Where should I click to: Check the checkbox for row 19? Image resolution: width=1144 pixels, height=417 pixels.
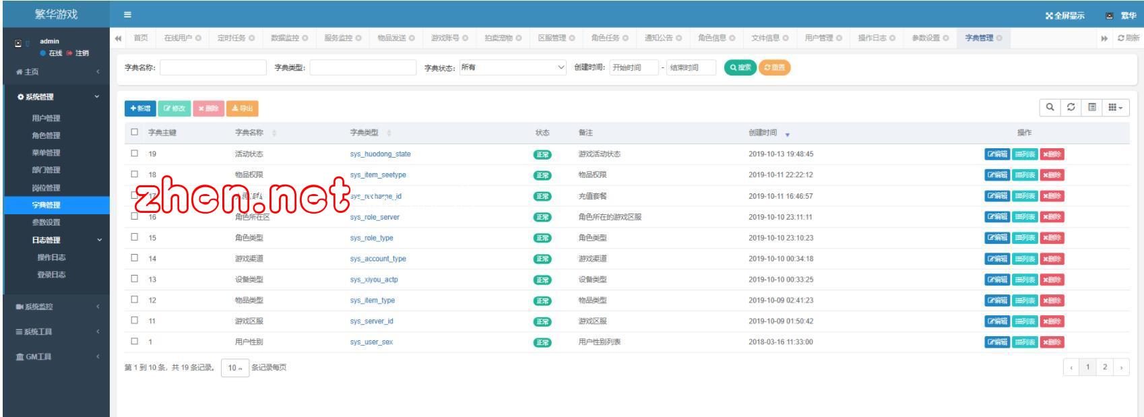point(135,154)
